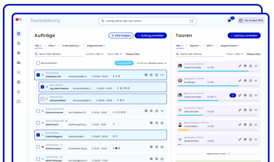Image resolution: width=274 pixels, height=162 pixels.
Task: Check the Alrich Stroman checkbox
Action: point(38,159)
